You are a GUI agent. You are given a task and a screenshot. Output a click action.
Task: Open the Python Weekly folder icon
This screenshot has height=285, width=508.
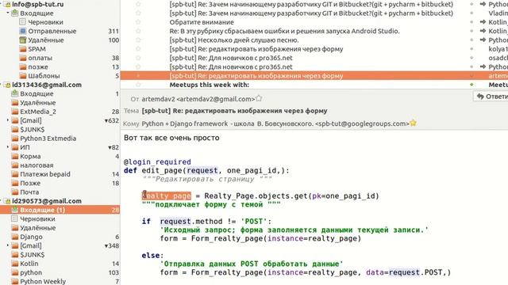click(x=14, y=282)
